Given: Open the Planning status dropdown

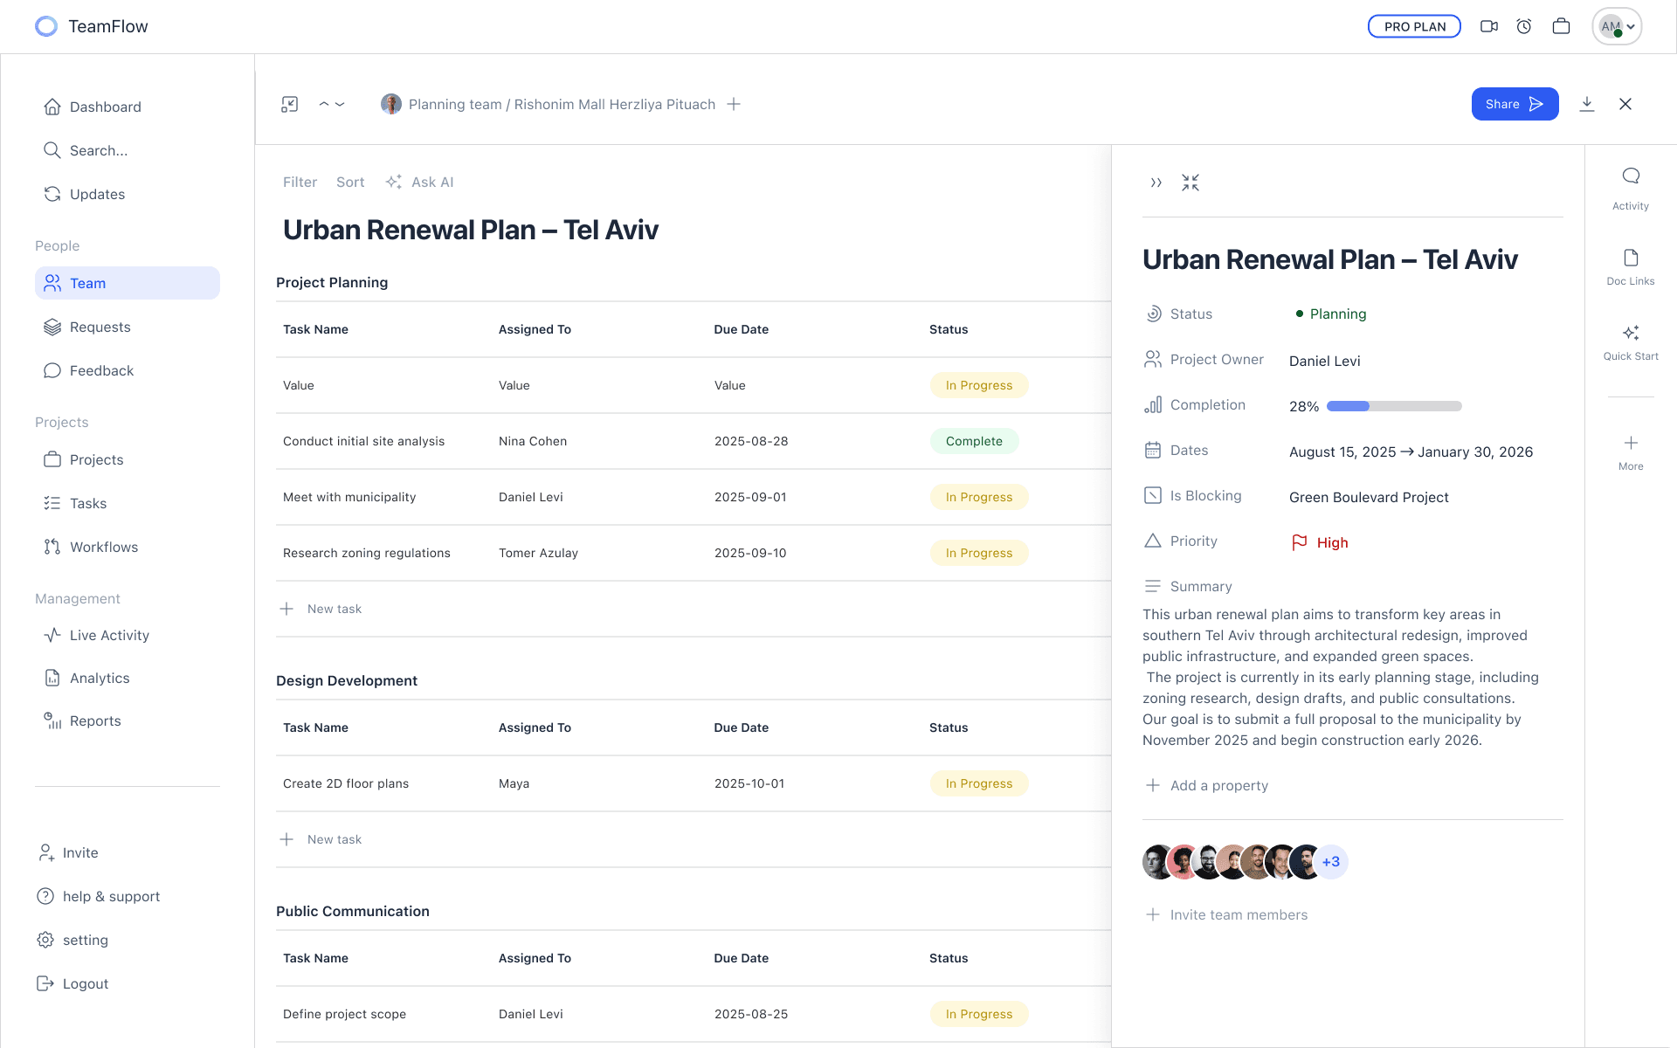Looking at the screenshot, I should pos(1331,314).
